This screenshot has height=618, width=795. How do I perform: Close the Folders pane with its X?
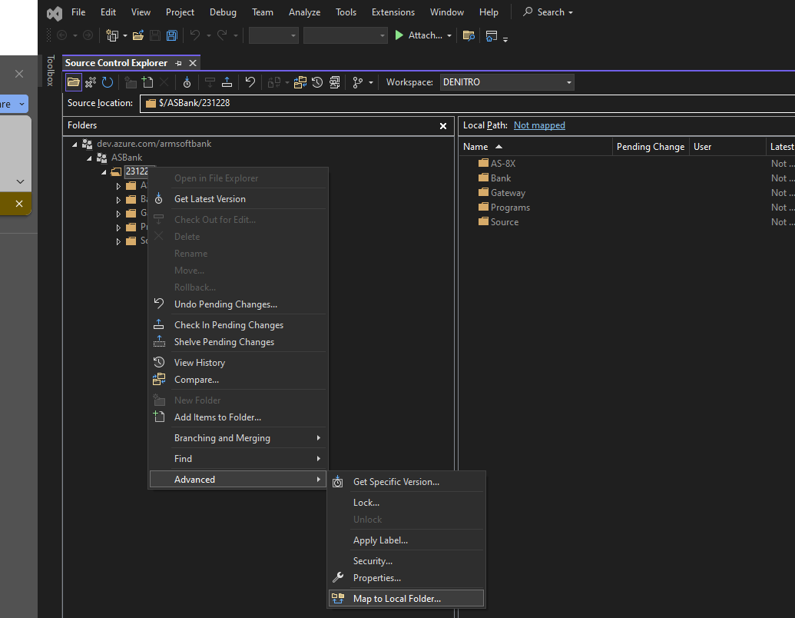pos(443,125)
